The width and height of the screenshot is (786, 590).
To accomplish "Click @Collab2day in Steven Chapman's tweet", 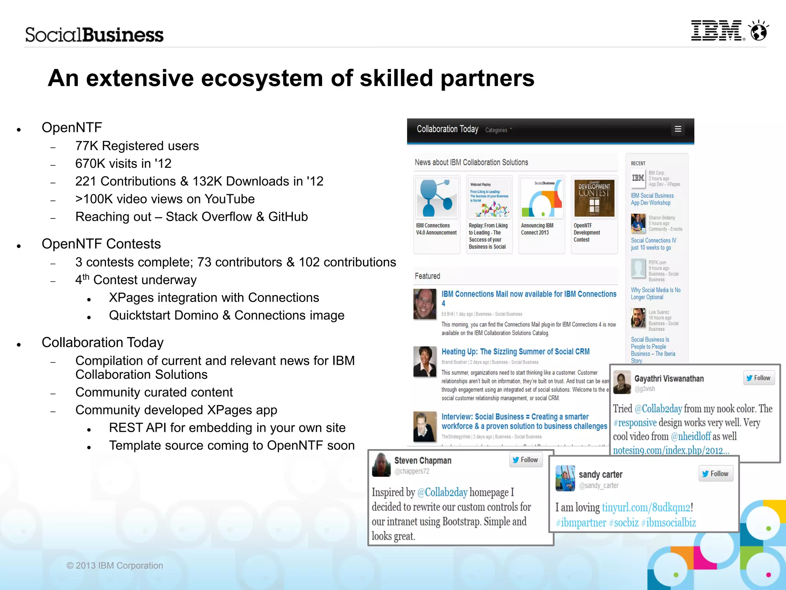I will coord(442,492).
